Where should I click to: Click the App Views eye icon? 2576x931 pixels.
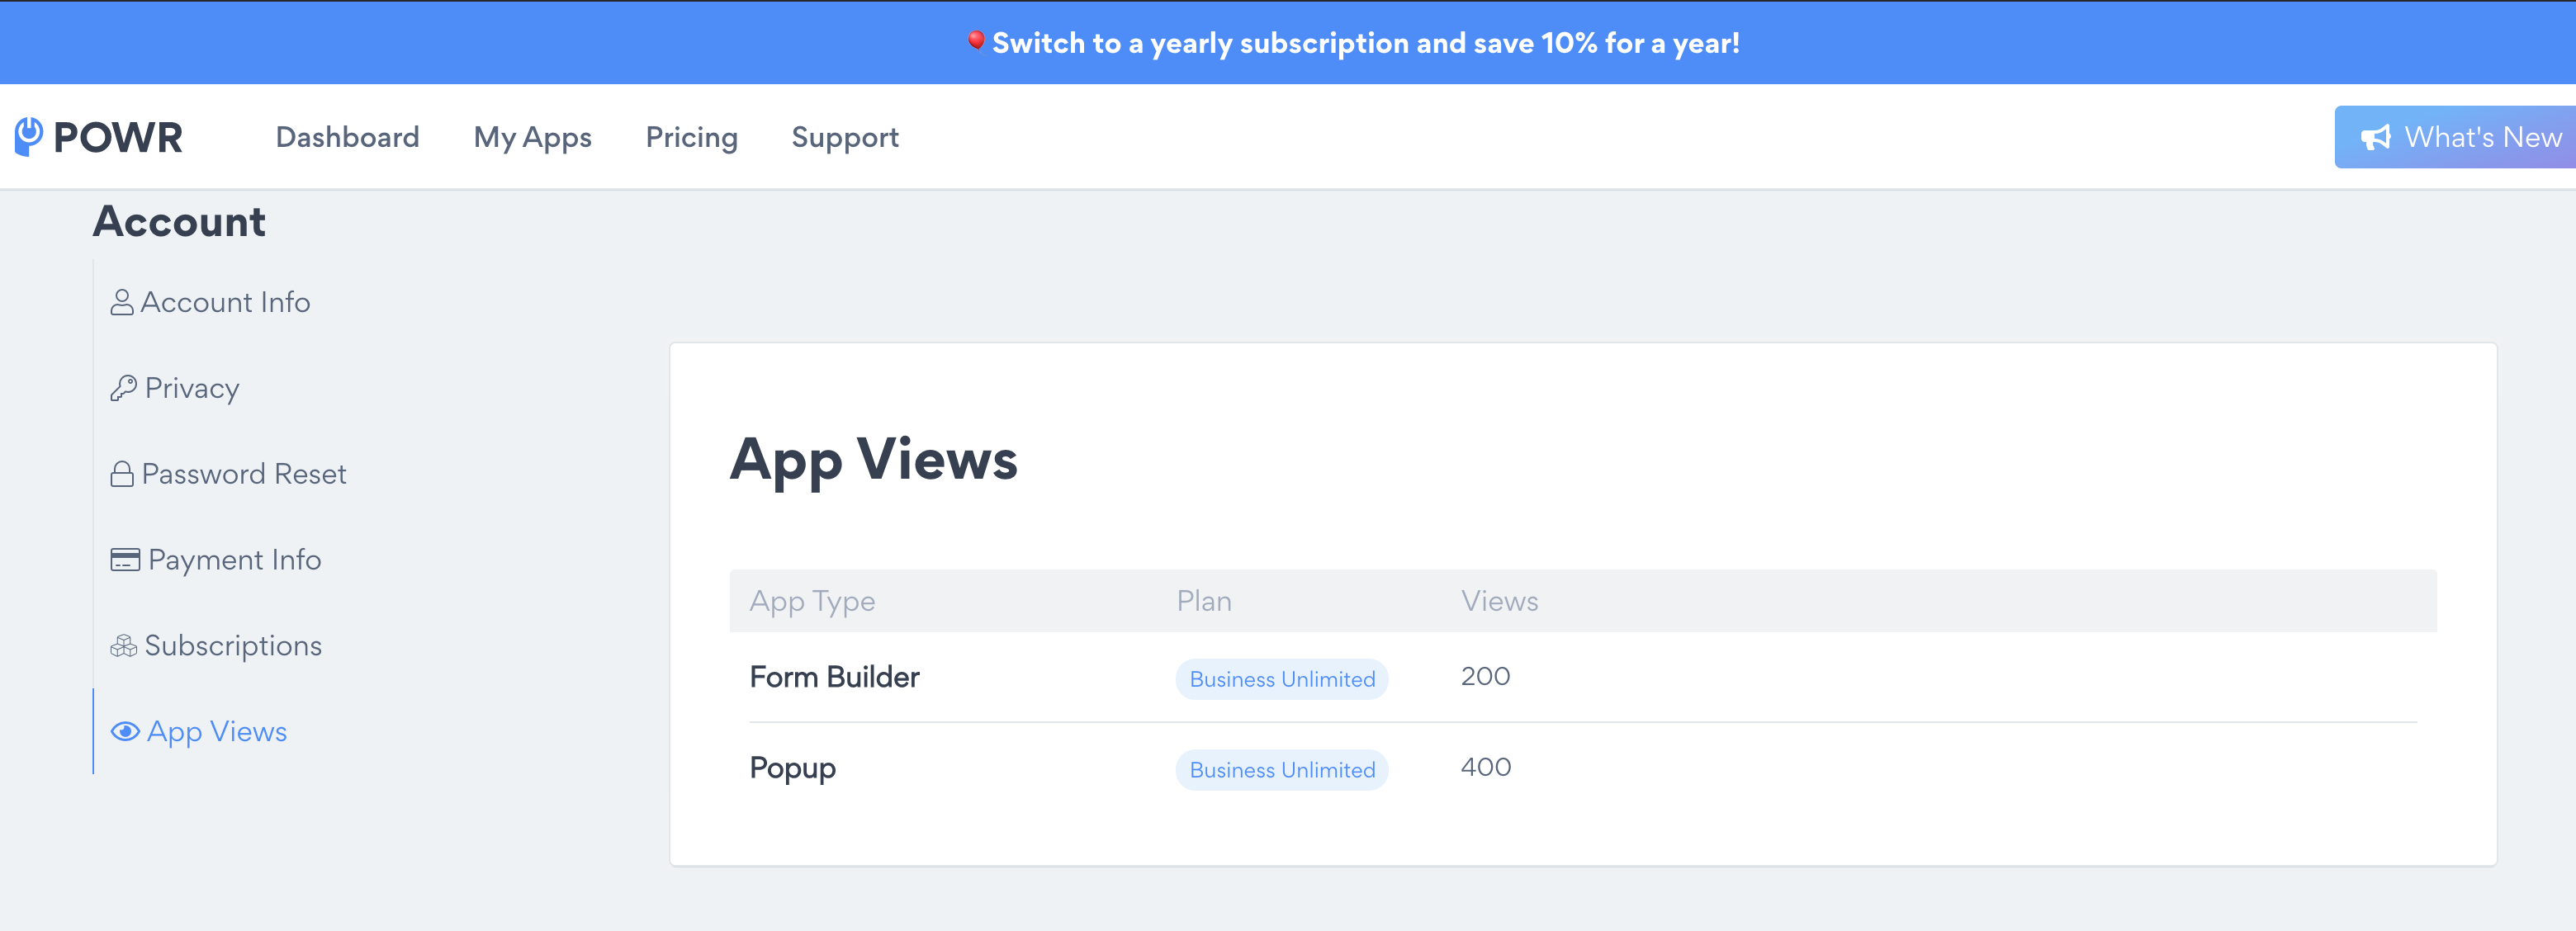click(125, 732)
